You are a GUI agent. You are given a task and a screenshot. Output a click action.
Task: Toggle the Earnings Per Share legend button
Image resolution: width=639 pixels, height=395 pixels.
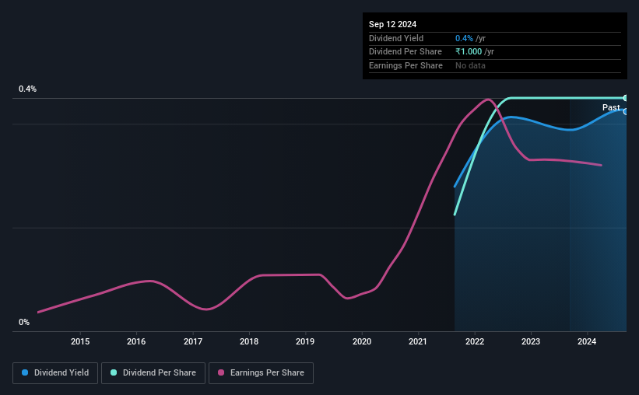(261, 373)
